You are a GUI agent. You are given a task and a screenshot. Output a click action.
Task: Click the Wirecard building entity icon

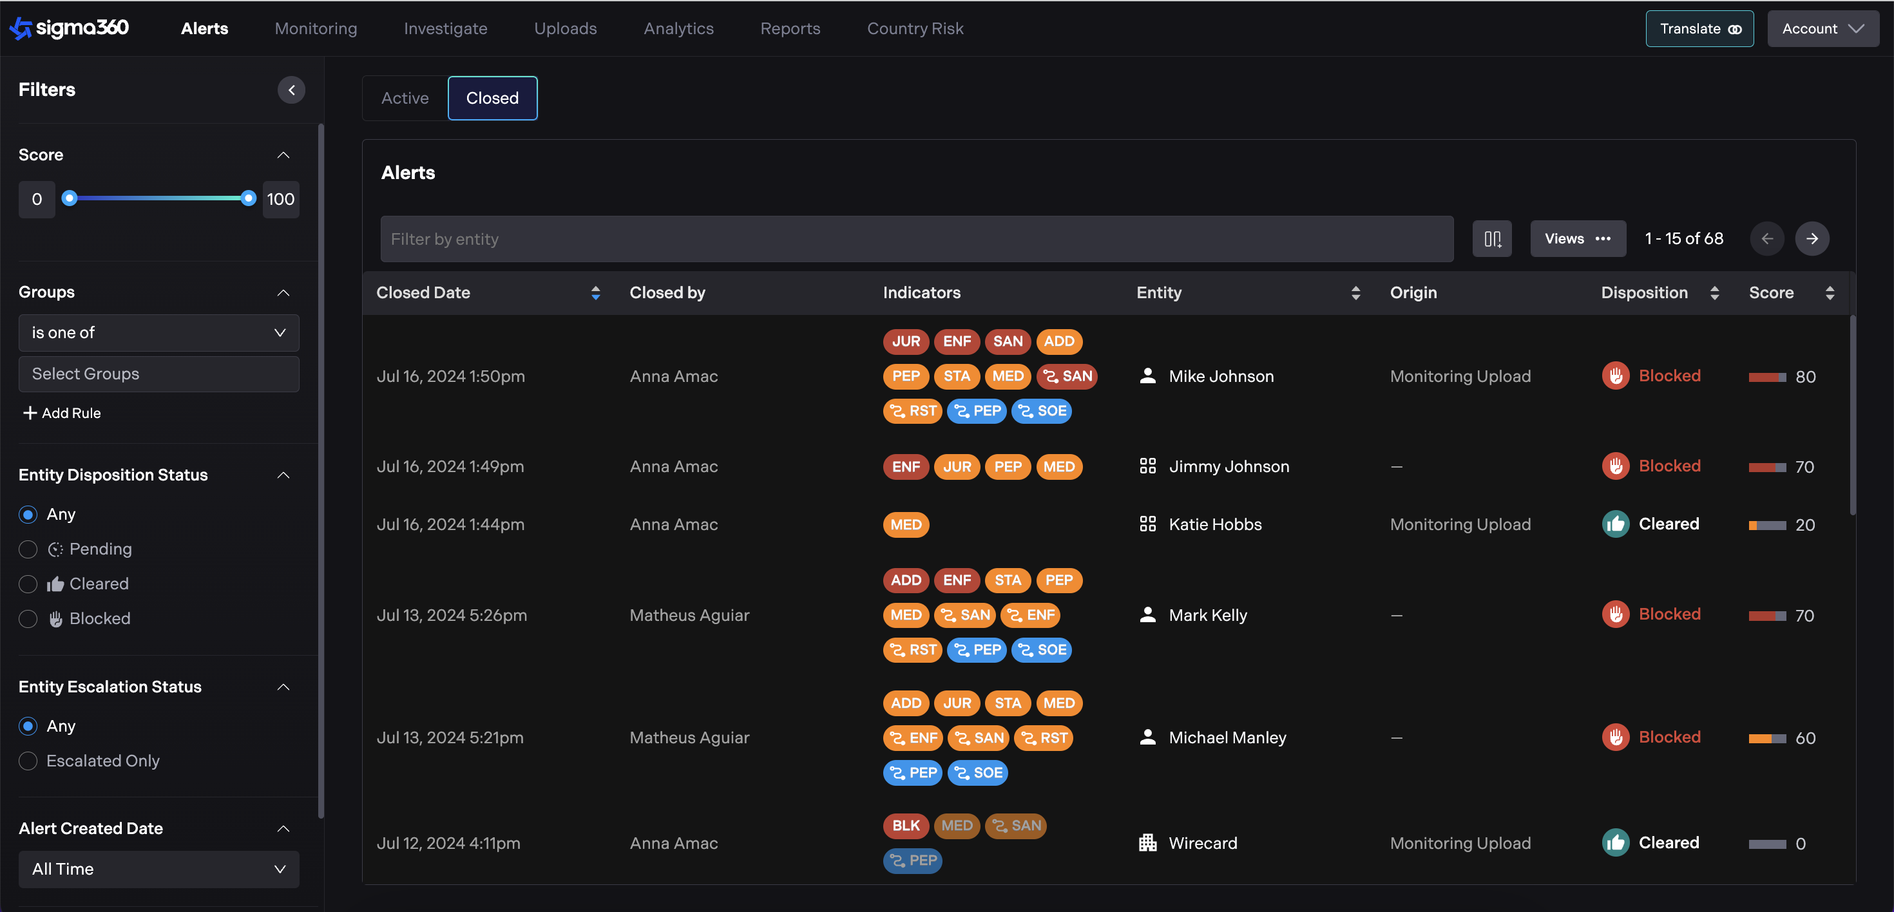(x=1147, y=843)
